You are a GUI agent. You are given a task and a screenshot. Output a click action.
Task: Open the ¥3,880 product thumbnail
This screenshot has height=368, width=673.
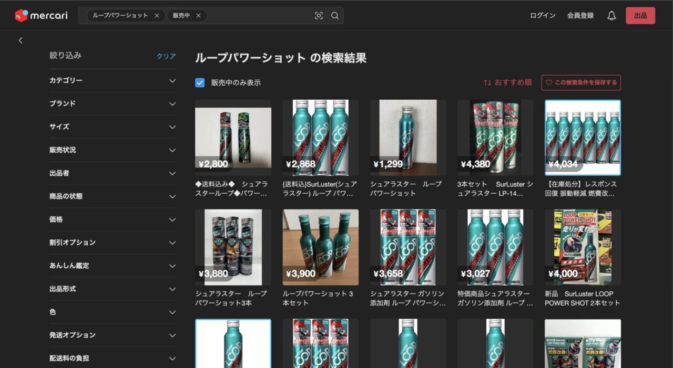(x=233, y=247)
